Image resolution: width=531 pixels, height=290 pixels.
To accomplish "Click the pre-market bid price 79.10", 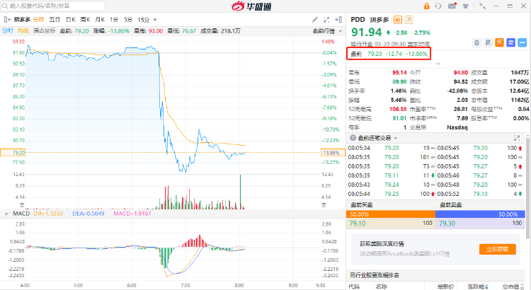I will pyautogui.click(x=358, y=224).
